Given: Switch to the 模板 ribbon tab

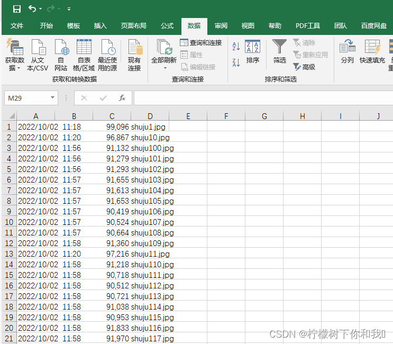Looking at the screenshot, I should pos(74,26).
